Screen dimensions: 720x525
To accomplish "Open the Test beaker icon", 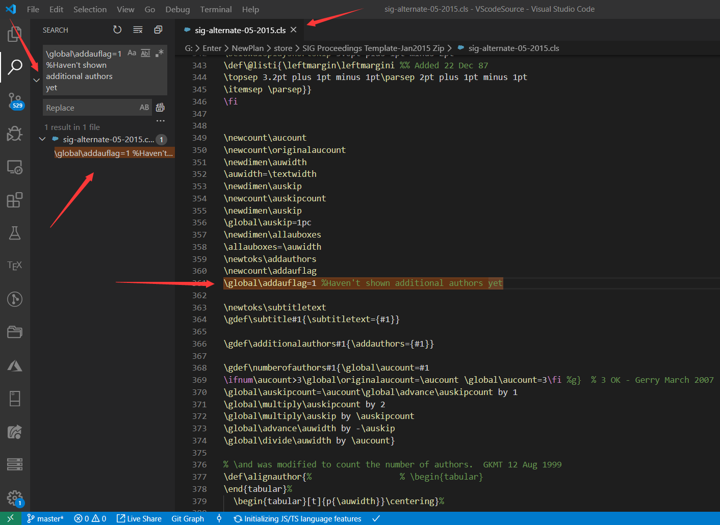I will 15,233.
